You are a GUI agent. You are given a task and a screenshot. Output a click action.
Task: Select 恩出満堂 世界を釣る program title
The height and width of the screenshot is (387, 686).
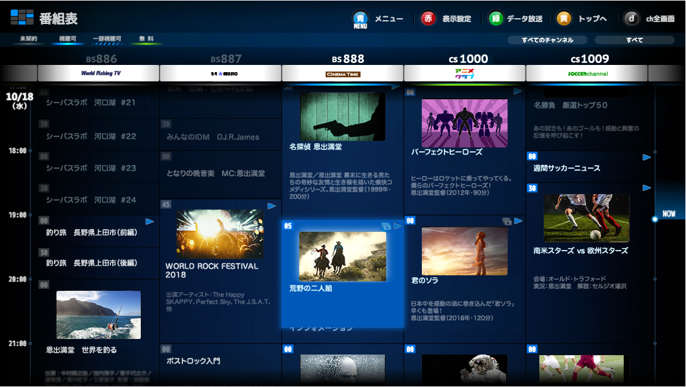81,350
